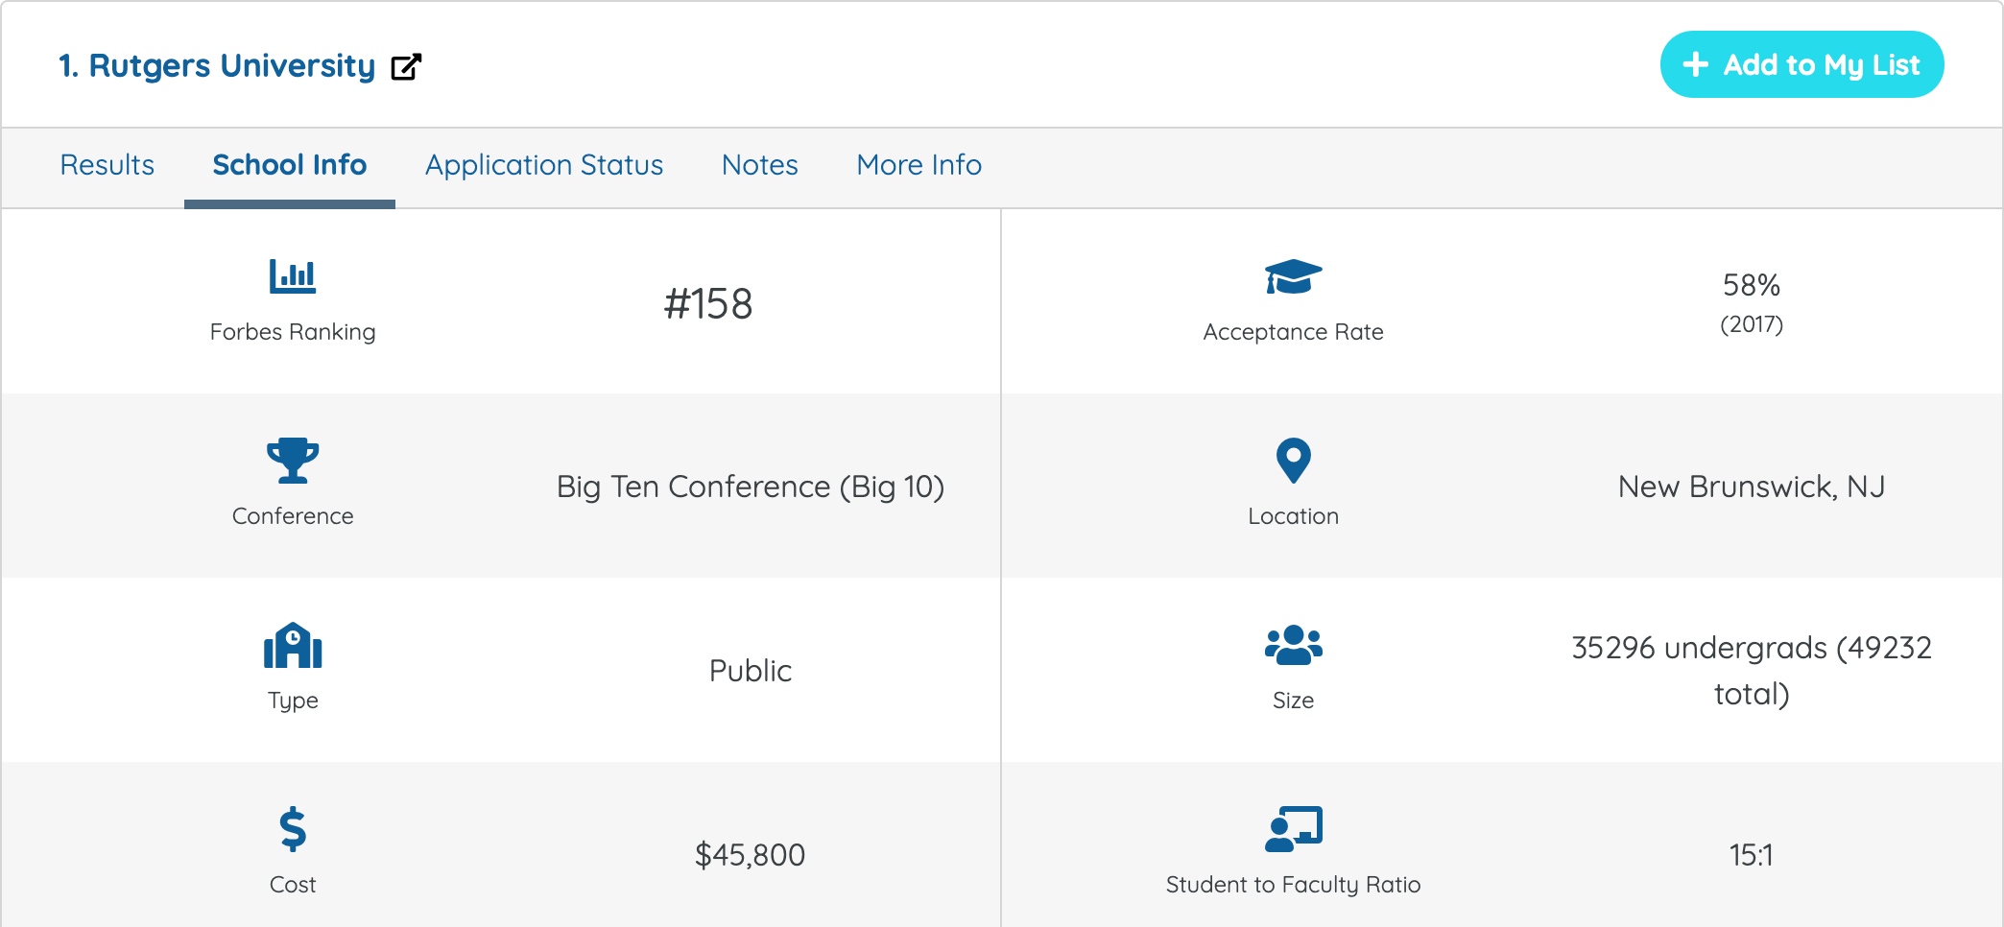Switch to the Results tab
This screenshot has width=2004, height=927.
[107, 165]
